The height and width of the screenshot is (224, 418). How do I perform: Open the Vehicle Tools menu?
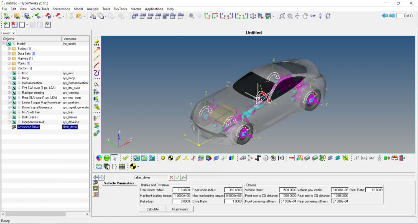coord(40,9)
